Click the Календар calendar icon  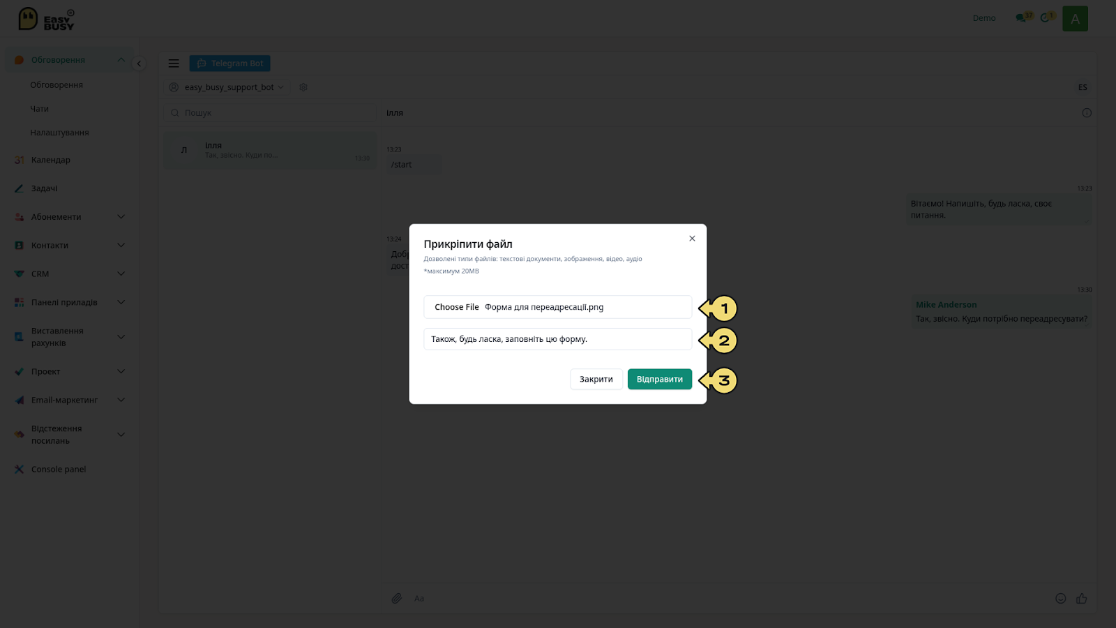pos(19,160)
